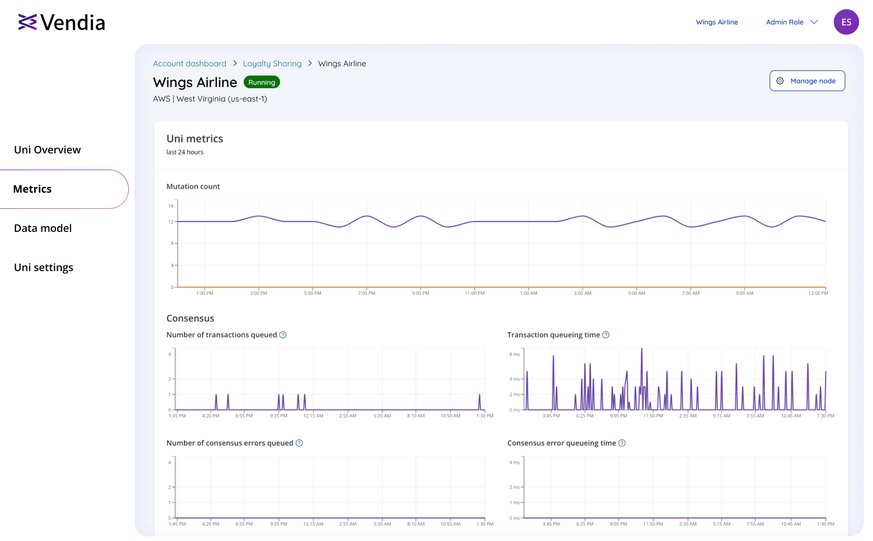Open help icon for Transaction queueing time
873x541 pixels.
(606, 335)
